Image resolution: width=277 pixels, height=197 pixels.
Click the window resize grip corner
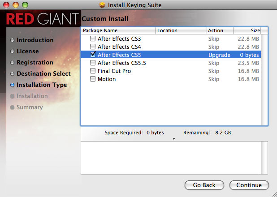[x=274, y=194]
